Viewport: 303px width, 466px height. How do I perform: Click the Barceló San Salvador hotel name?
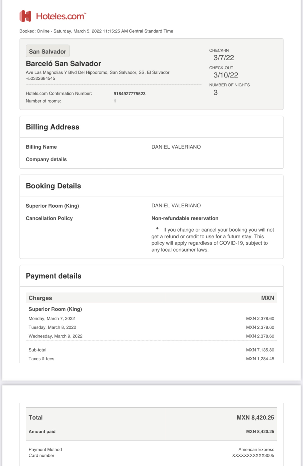coord(63,64)
